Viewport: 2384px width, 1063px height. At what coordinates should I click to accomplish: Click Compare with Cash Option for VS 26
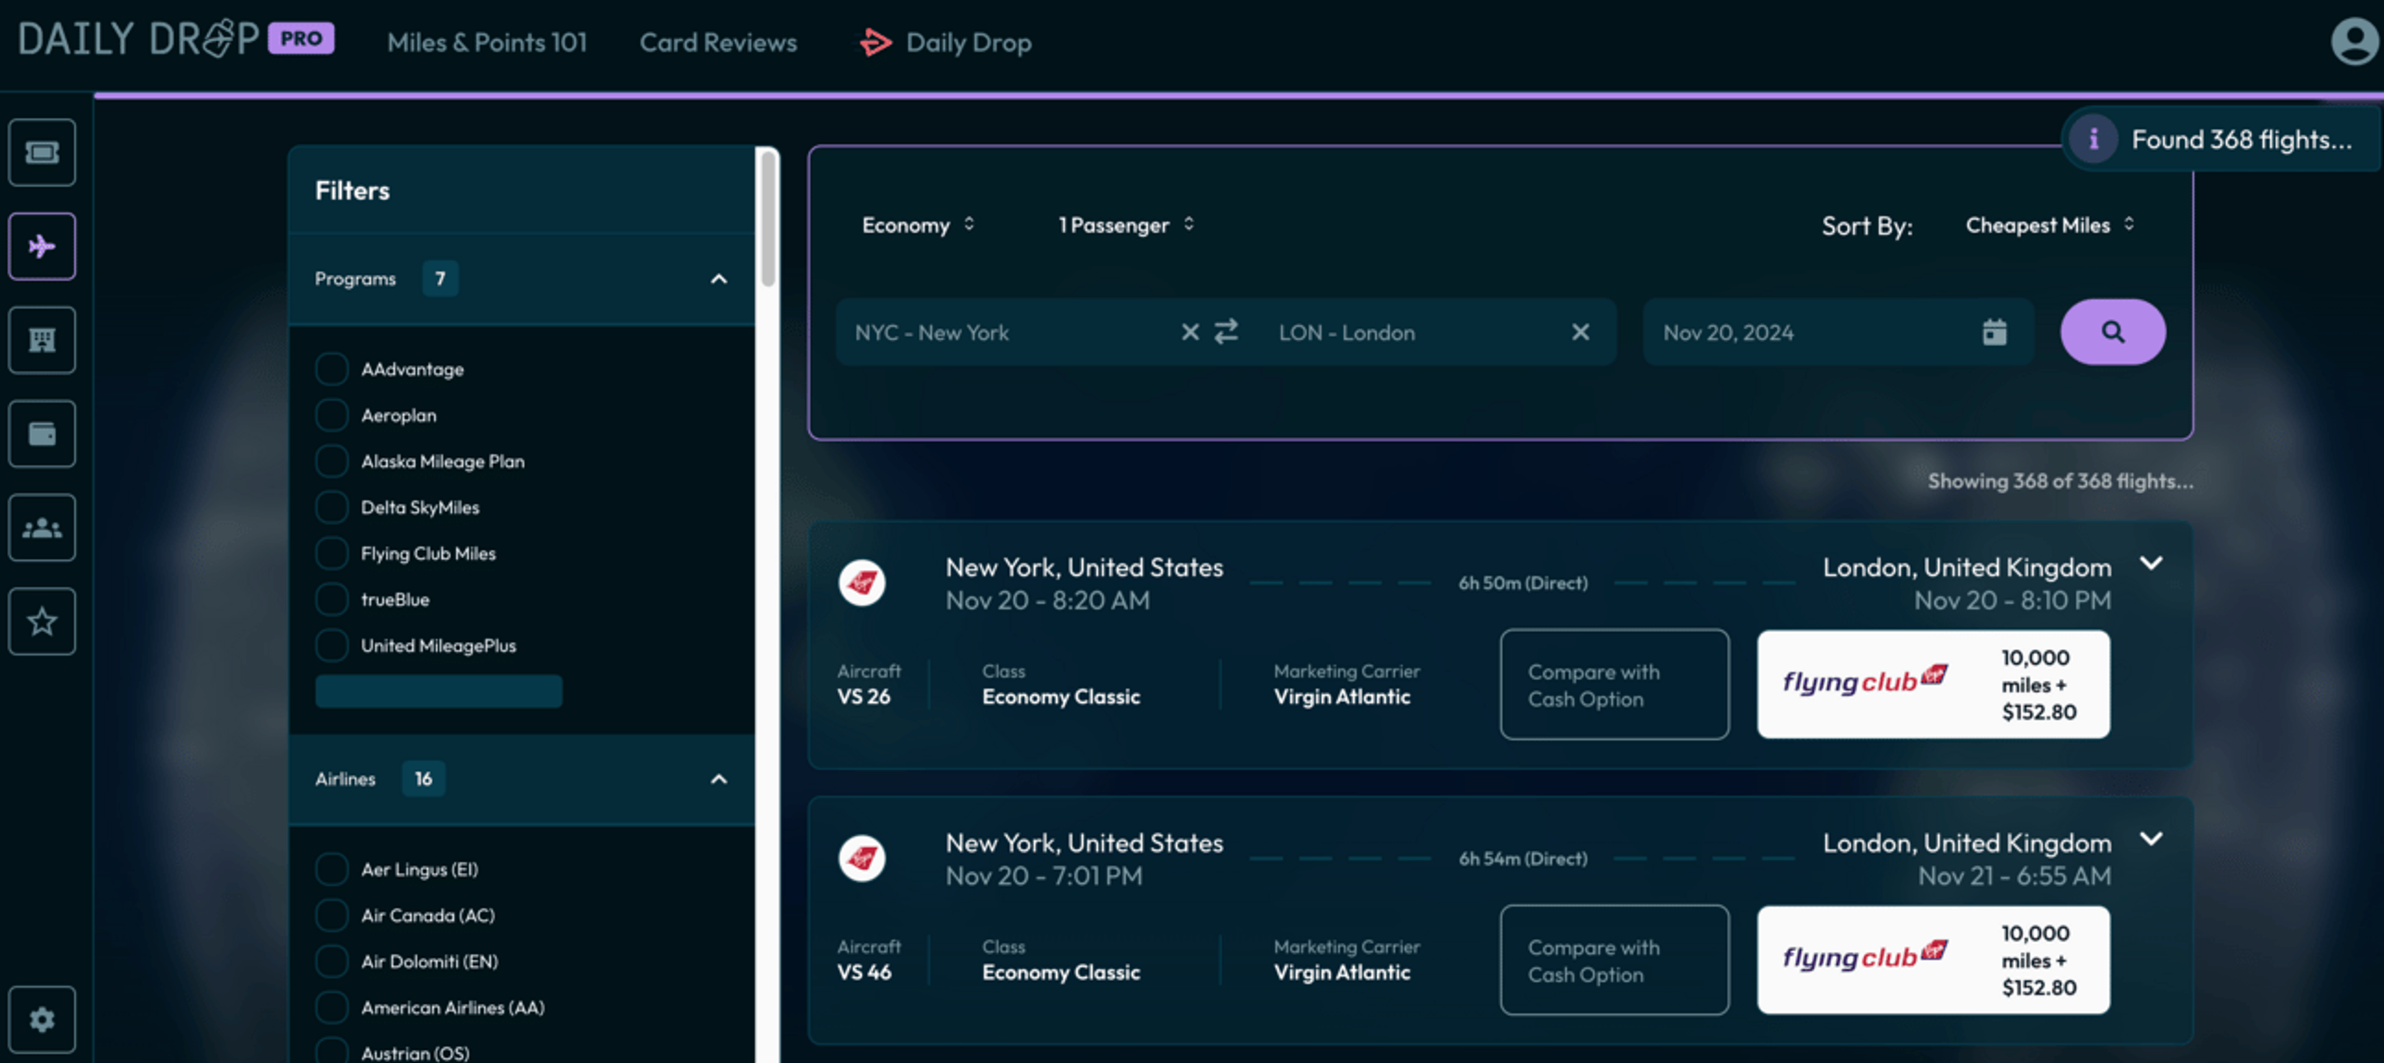[x=1614, y=685]
